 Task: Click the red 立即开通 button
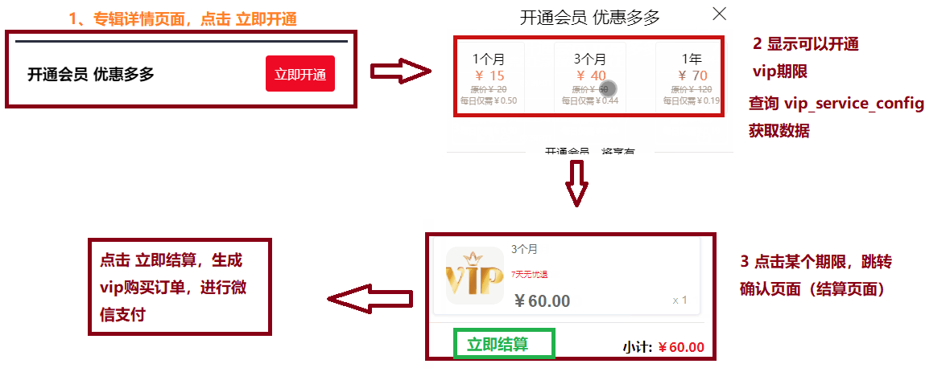point(300,74)
